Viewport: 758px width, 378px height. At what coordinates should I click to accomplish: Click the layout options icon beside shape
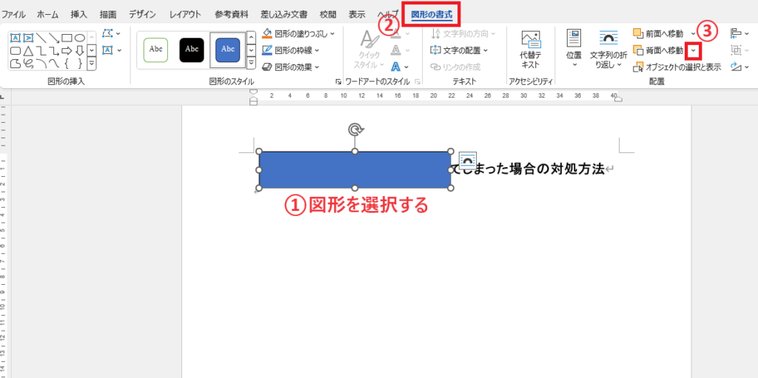[x=468, y=160]
